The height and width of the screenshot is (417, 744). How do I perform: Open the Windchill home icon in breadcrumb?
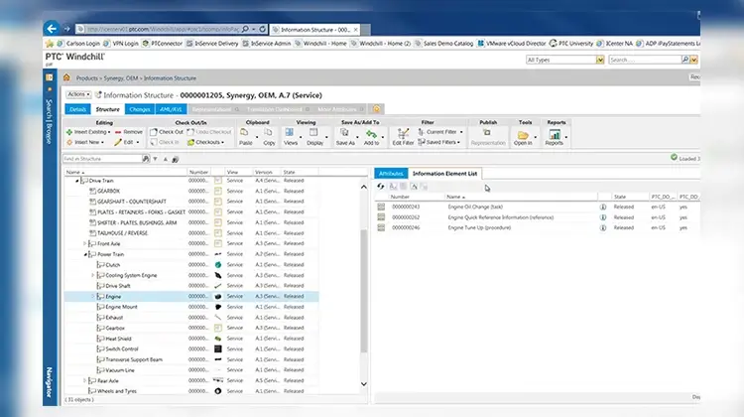(66, 77)
